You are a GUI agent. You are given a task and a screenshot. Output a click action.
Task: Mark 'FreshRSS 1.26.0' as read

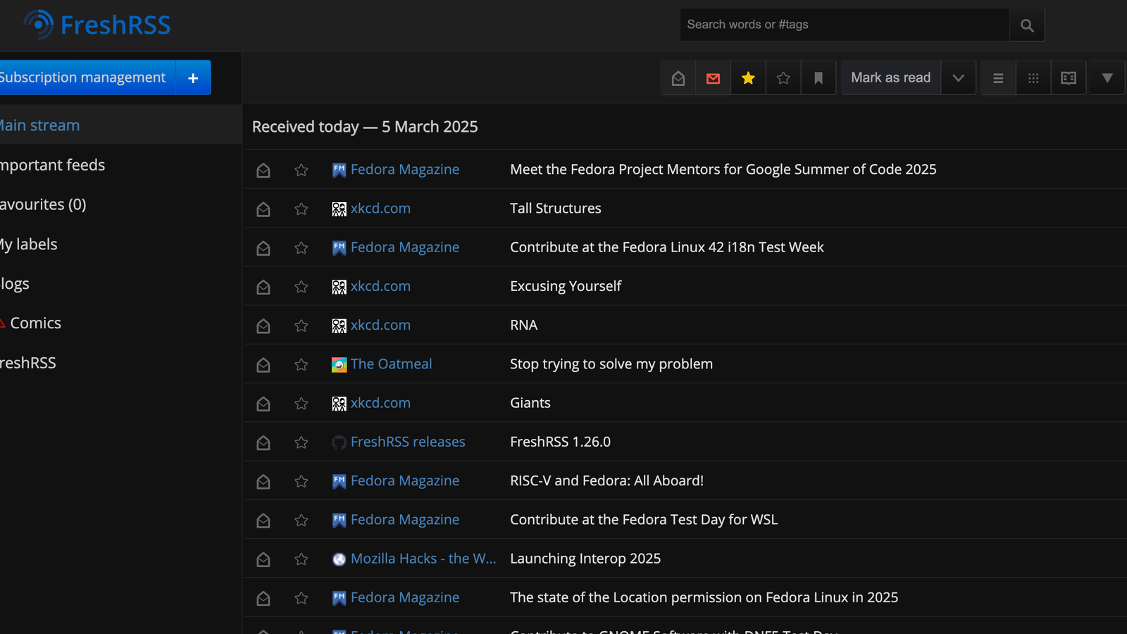263,442
